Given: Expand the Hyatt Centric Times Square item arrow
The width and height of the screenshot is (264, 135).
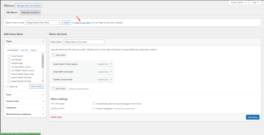Looking at the screenshot, I should (111, 64).
